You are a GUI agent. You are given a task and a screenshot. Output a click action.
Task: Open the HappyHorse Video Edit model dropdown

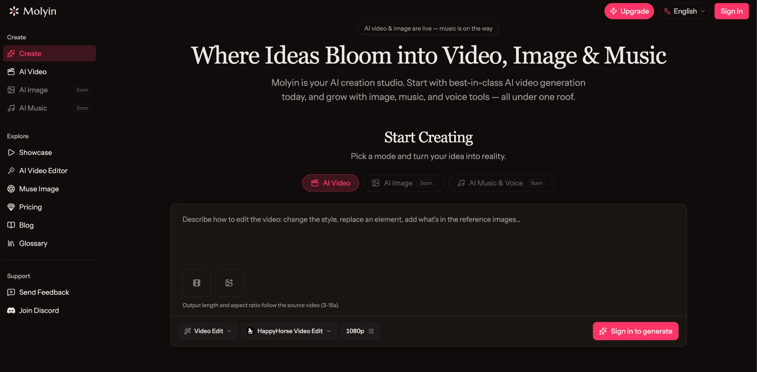click(289, 331)
